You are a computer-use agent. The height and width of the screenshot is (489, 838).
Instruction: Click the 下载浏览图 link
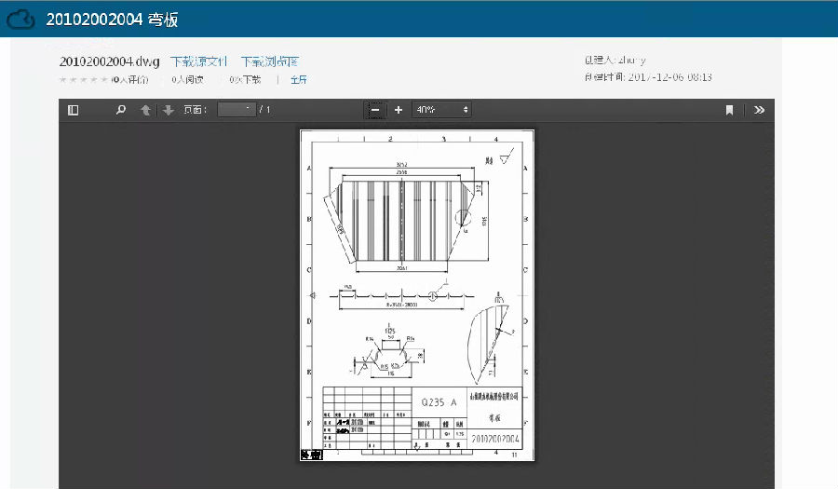click(270, 61)
